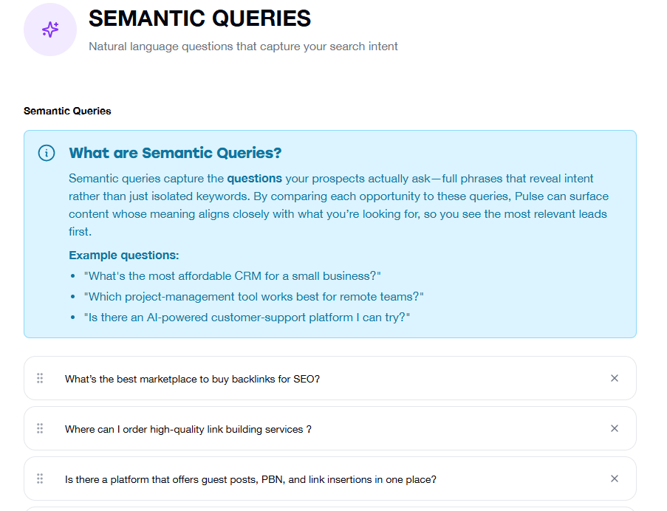Image resolution: width=667 pixels, height=511 pixels.
Task: Select the drag handle of the guest posts query
Action: [x=40, y=479]
